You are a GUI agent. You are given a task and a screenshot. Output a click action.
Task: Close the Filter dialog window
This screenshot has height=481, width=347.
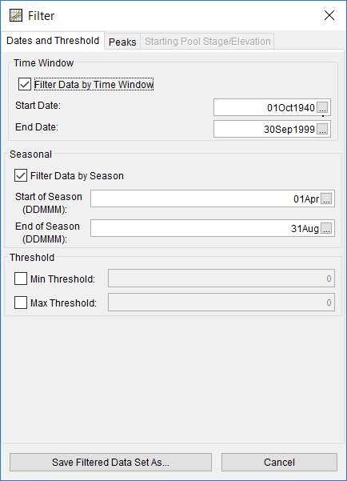(x=329, y=15)
